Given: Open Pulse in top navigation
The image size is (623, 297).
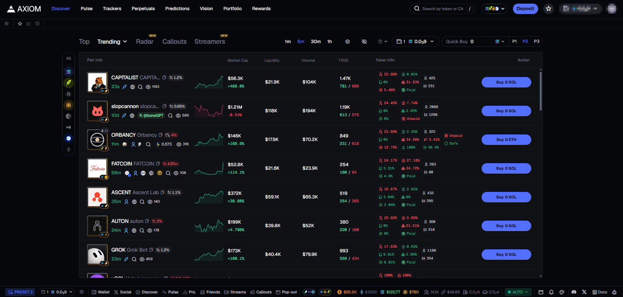Looking at the screenshot, I should [x=87, y=8].
